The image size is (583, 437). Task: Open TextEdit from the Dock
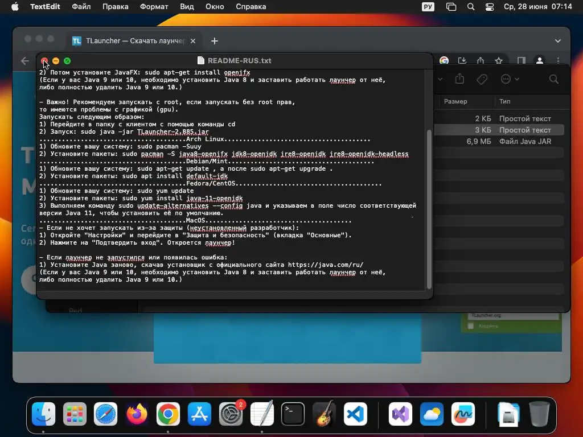262,413
